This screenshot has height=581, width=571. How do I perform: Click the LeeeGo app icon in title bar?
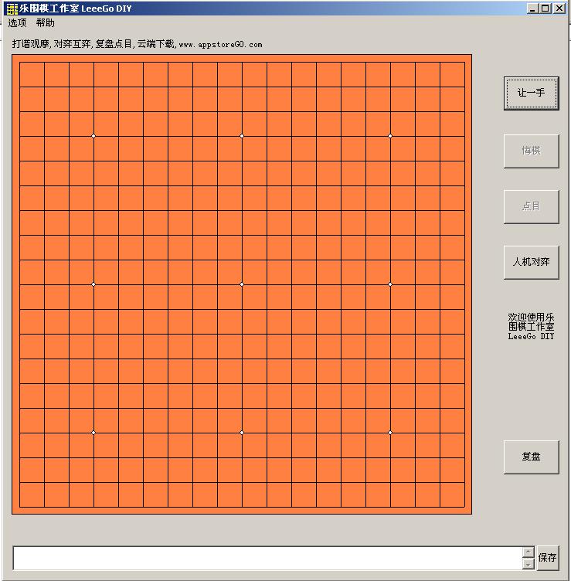coord(12,8)
